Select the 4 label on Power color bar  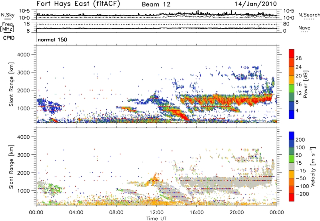tap(297, 110)
